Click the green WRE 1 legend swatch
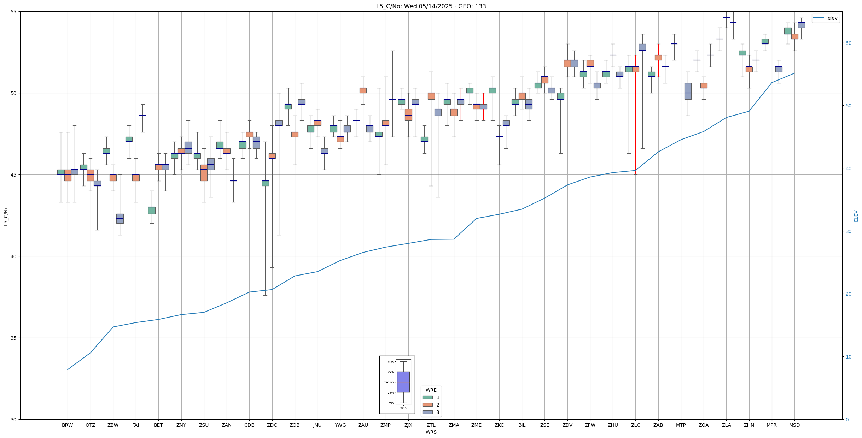This screenshot has height=438, width=862. pos(427,397)
